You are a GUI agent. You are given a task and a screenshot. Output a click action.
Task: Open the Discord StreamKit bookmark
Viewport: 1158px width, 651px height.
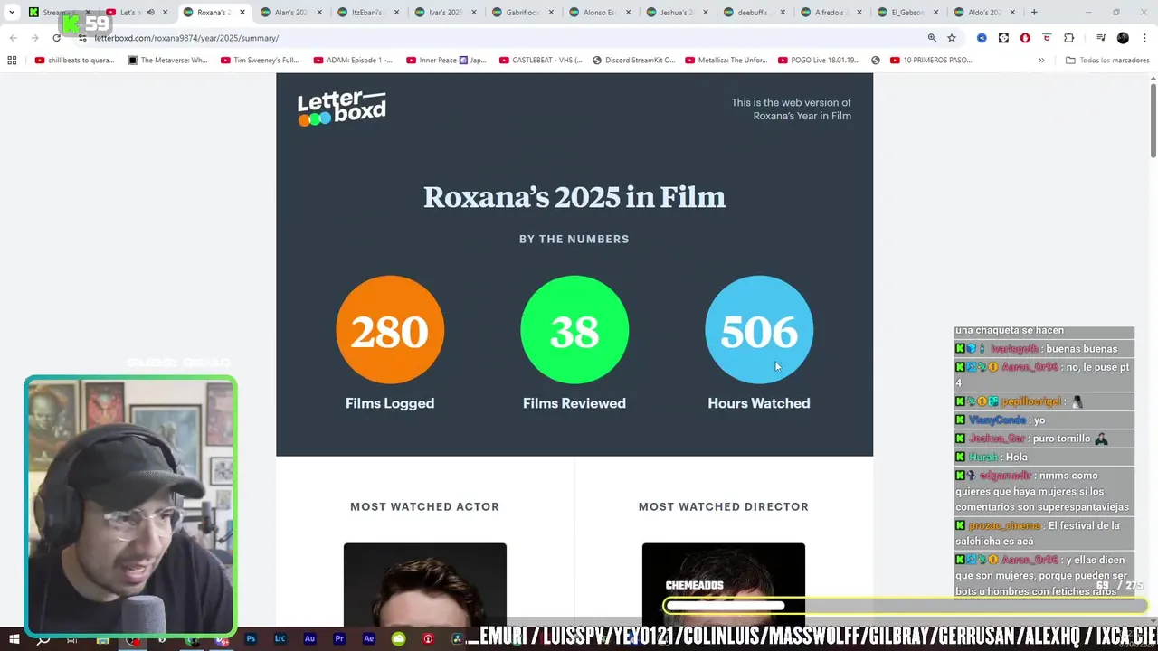633,61
